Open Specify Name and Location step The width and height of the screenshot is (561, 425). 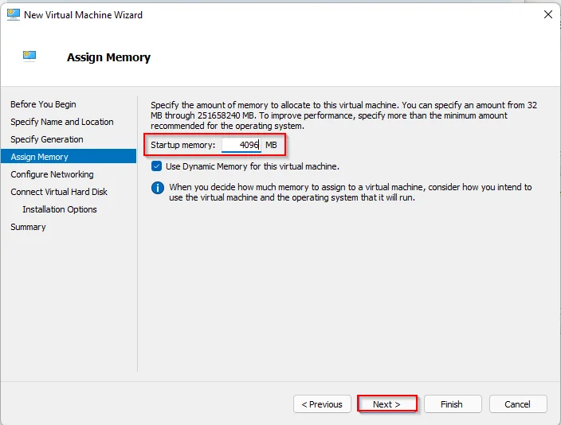(62, 122)
